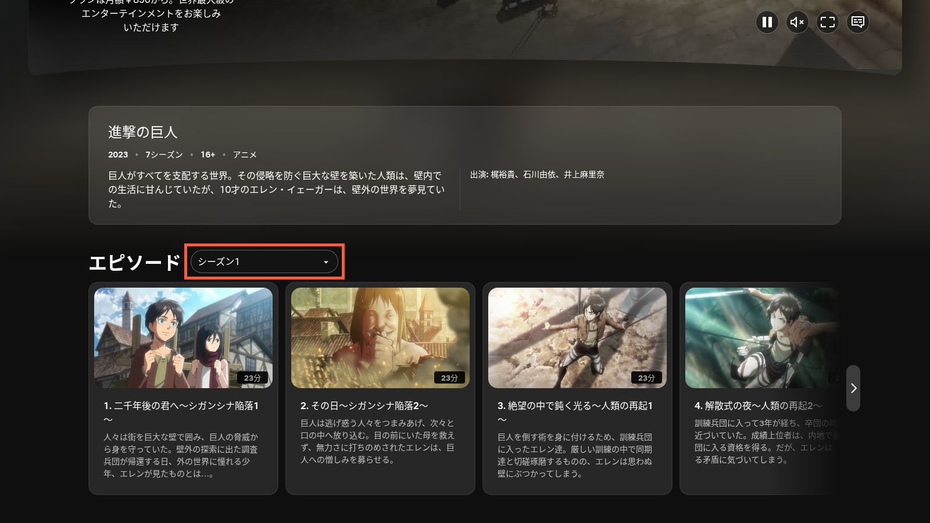The image size is (930, 523).
Task: Select title 4. 解散式の夜〜人類の再起2〜
Action: (759, 406)
